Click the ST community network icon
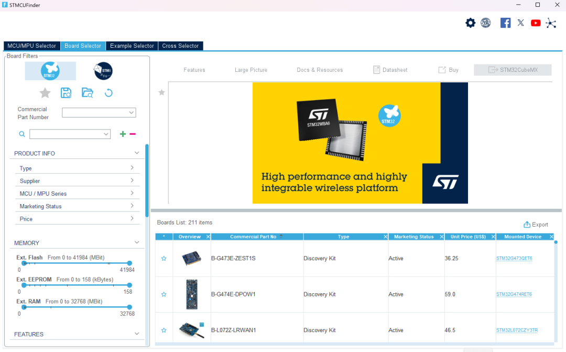Viewport: 566px width, 352px height. coord(551,23)
